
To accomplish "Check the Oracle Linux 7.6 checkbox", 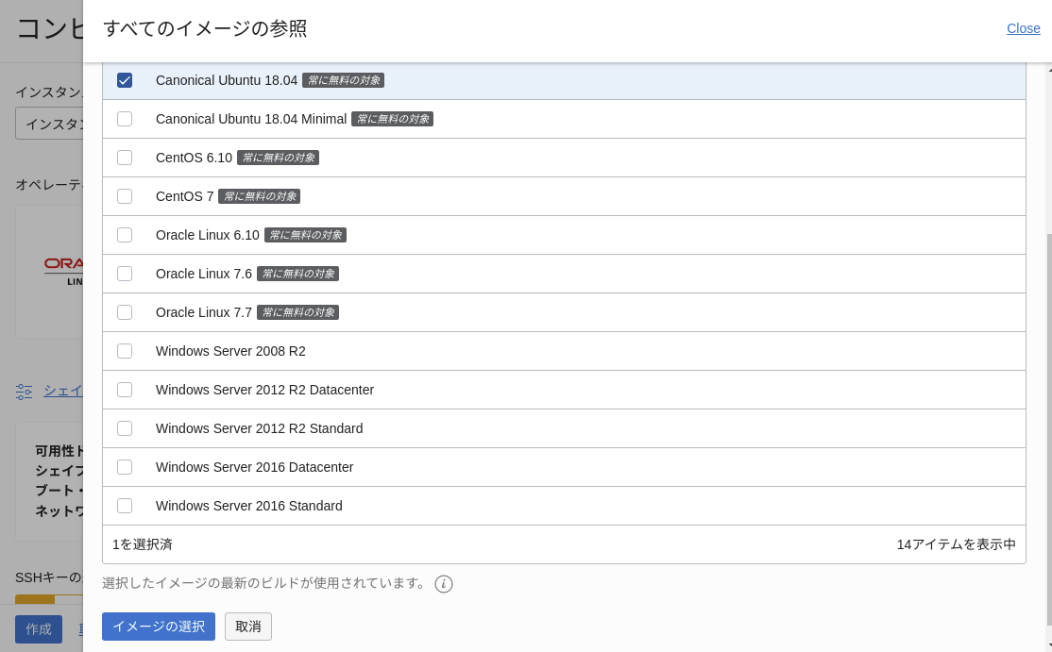I will [x=125, y=274].
